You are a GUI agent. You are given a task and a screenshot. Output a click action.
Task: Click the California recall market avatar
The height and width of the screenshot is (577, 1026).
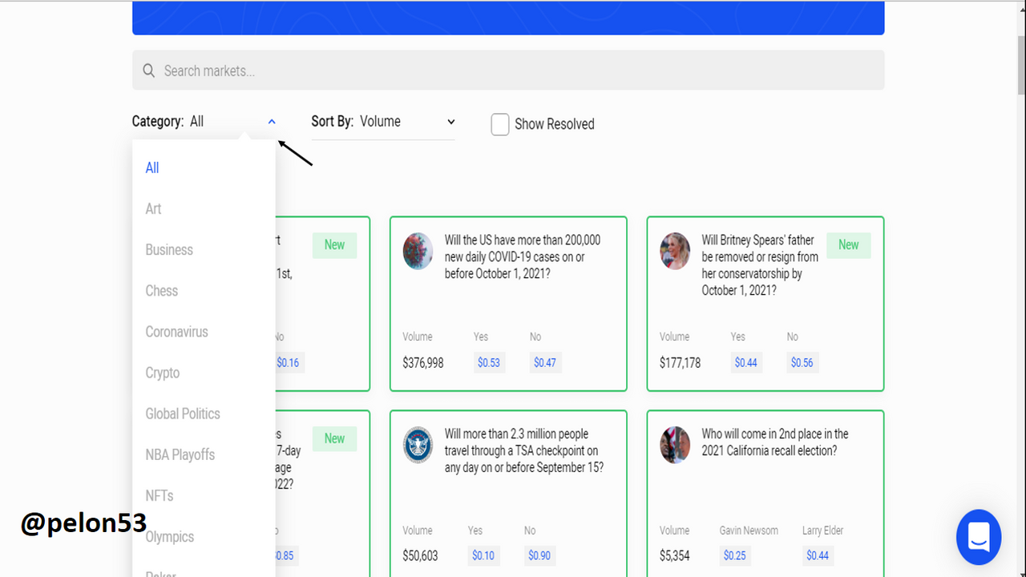tap(675, 445)
